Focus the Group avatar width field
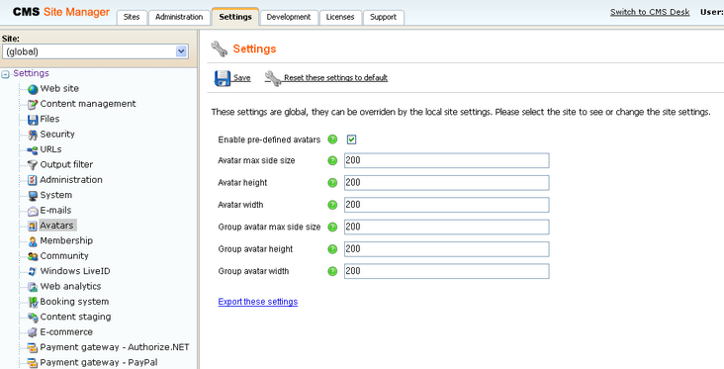724x369 pixels. [x=446, y=271]
